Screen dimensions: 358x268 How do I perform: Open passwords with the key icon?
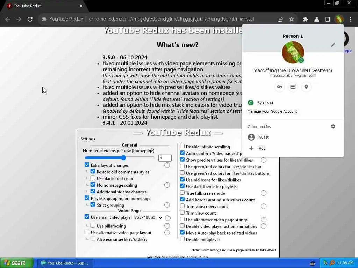coord(279,87)
